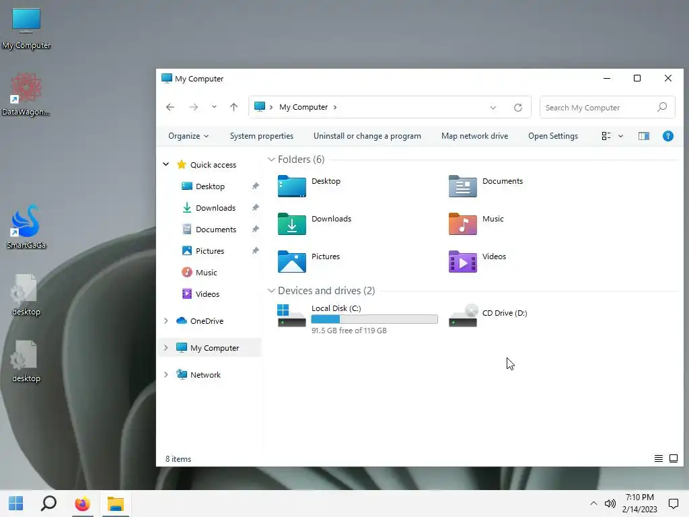Click the forward navigation arrow
Screen dimensions: 689x517
[x=193, y=107]
